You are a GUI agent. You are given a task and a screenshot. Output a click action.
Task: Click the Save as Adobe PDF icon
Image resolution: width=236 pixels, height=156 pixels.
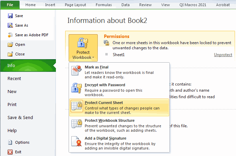point(10,35)
